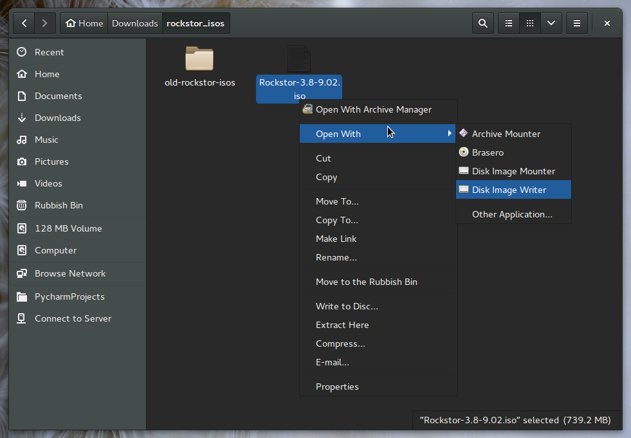Screen dimensions: 631x438
Task: Switch to list view icon
Action: pos(509,23)
